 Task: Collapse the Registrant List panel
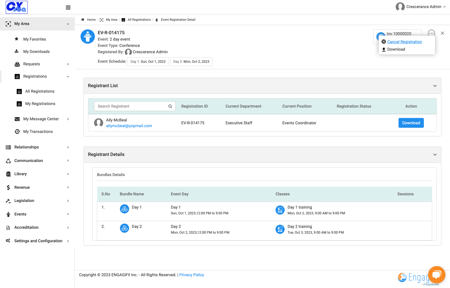(435, 86)
